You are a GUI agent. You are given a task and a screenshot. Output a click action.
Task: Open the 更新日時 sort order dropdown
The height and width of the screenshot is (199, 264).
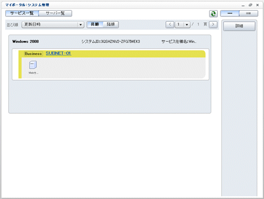click(x=53, y=24)
